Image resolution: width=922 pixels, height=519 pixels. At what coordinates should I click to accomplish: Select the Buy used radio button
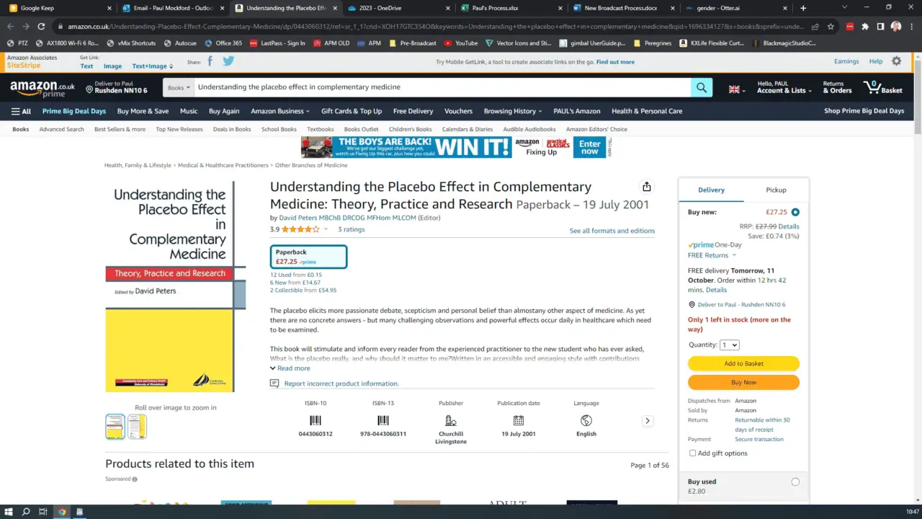coord(795,482)
